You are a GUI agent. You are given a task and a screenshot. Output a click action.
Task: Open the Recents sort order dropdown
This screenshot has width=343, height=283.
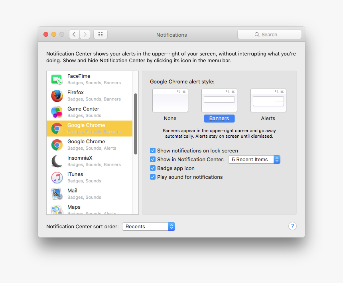(148, 227)
